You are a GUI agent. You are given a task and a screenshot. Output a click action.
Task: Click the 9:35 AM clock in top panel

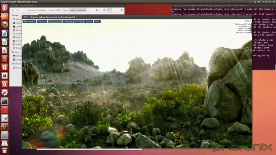pos(267,2)
